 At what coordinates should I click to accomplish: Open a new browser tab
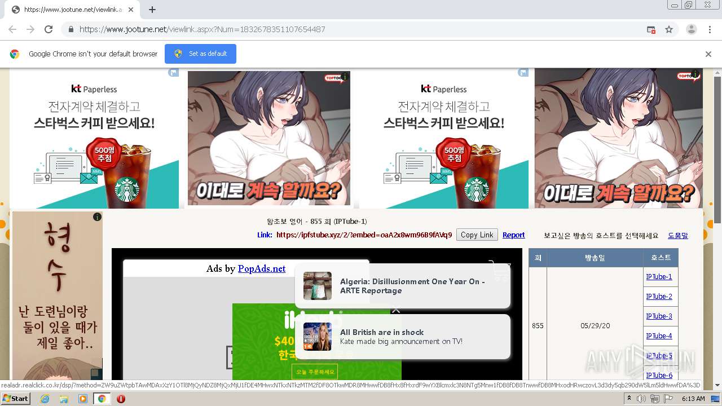click(x=152, y=10)
